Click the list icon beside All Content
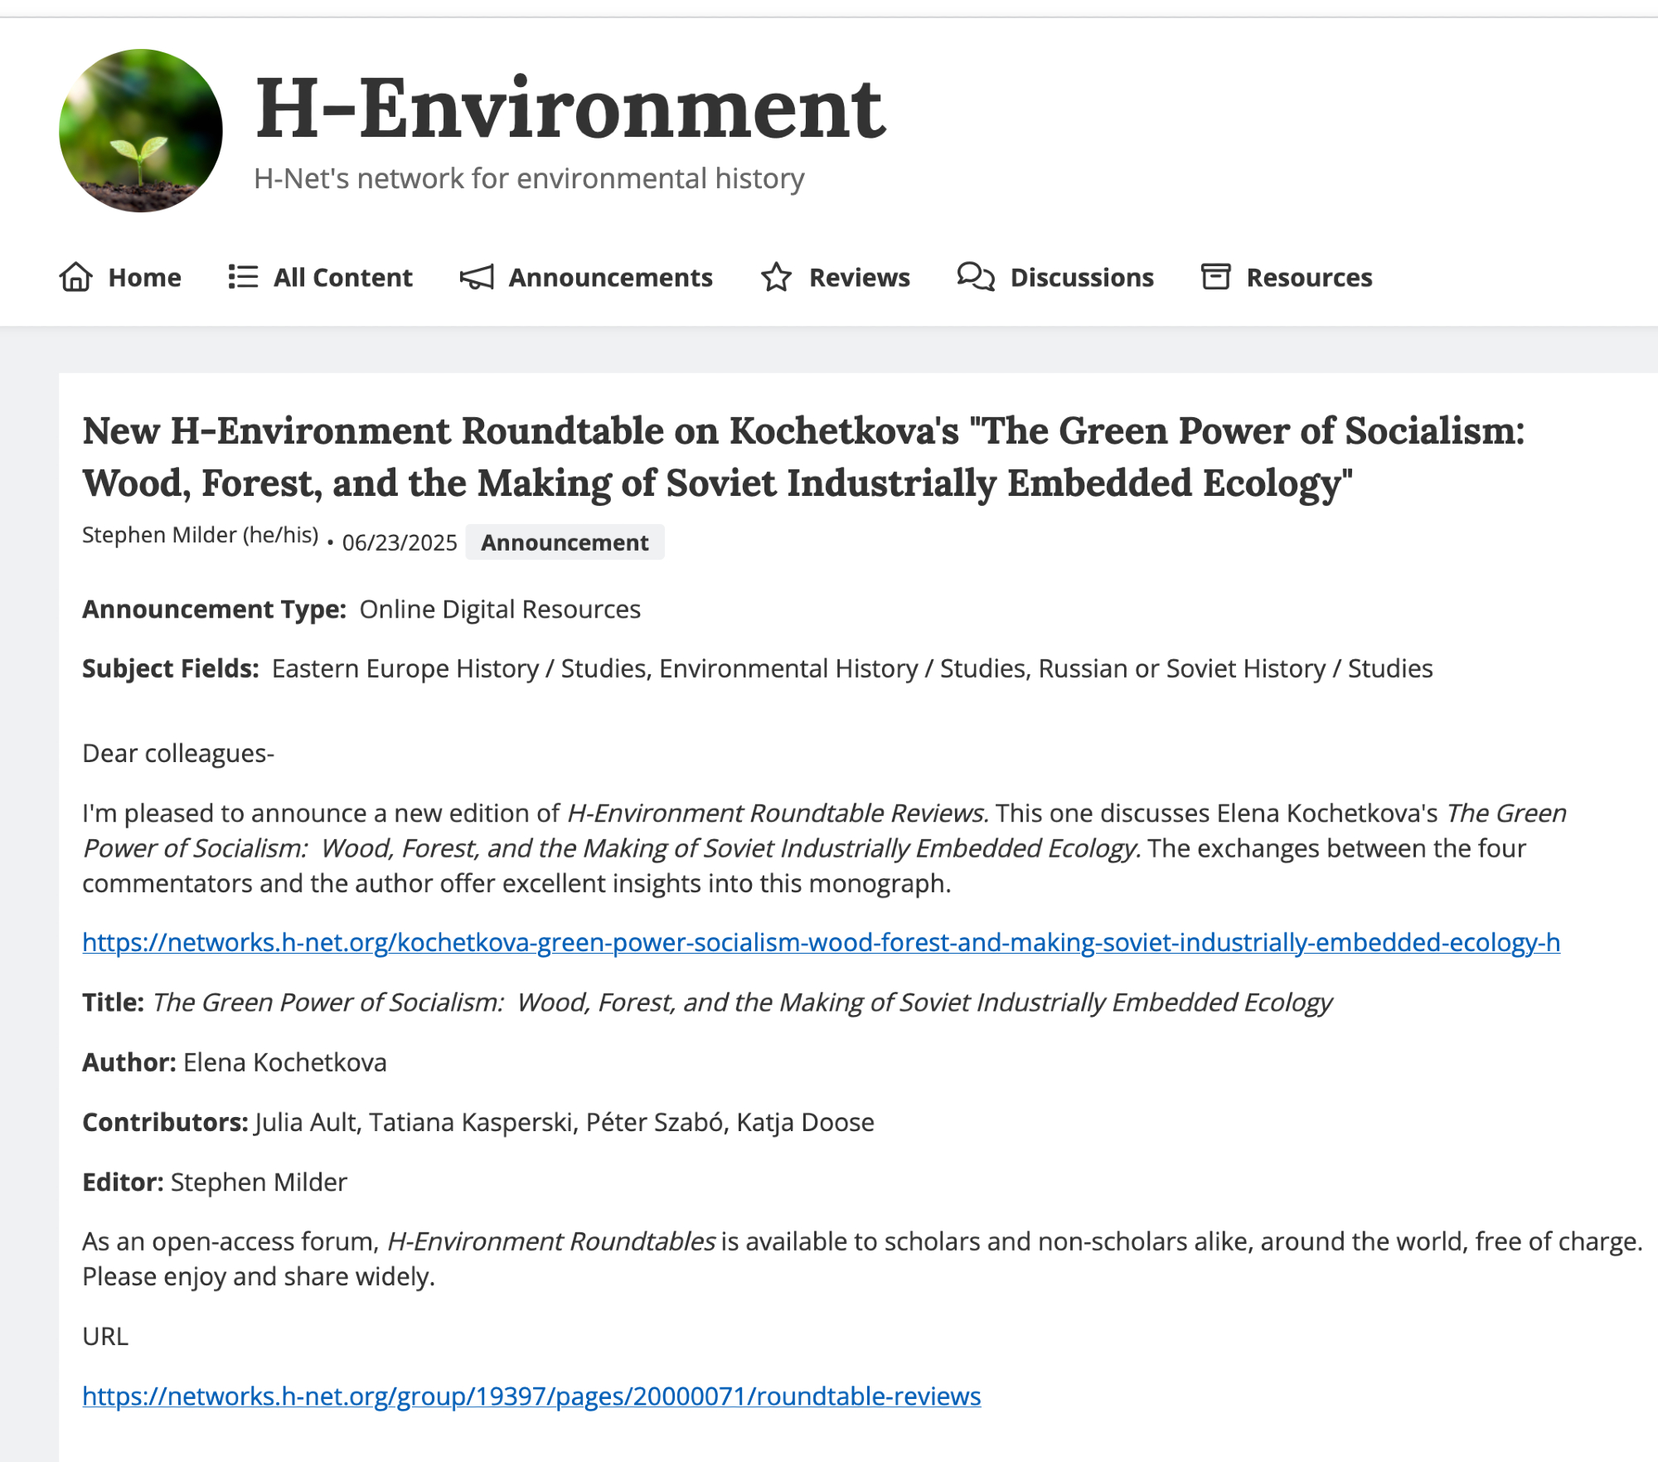 (243, 277)
